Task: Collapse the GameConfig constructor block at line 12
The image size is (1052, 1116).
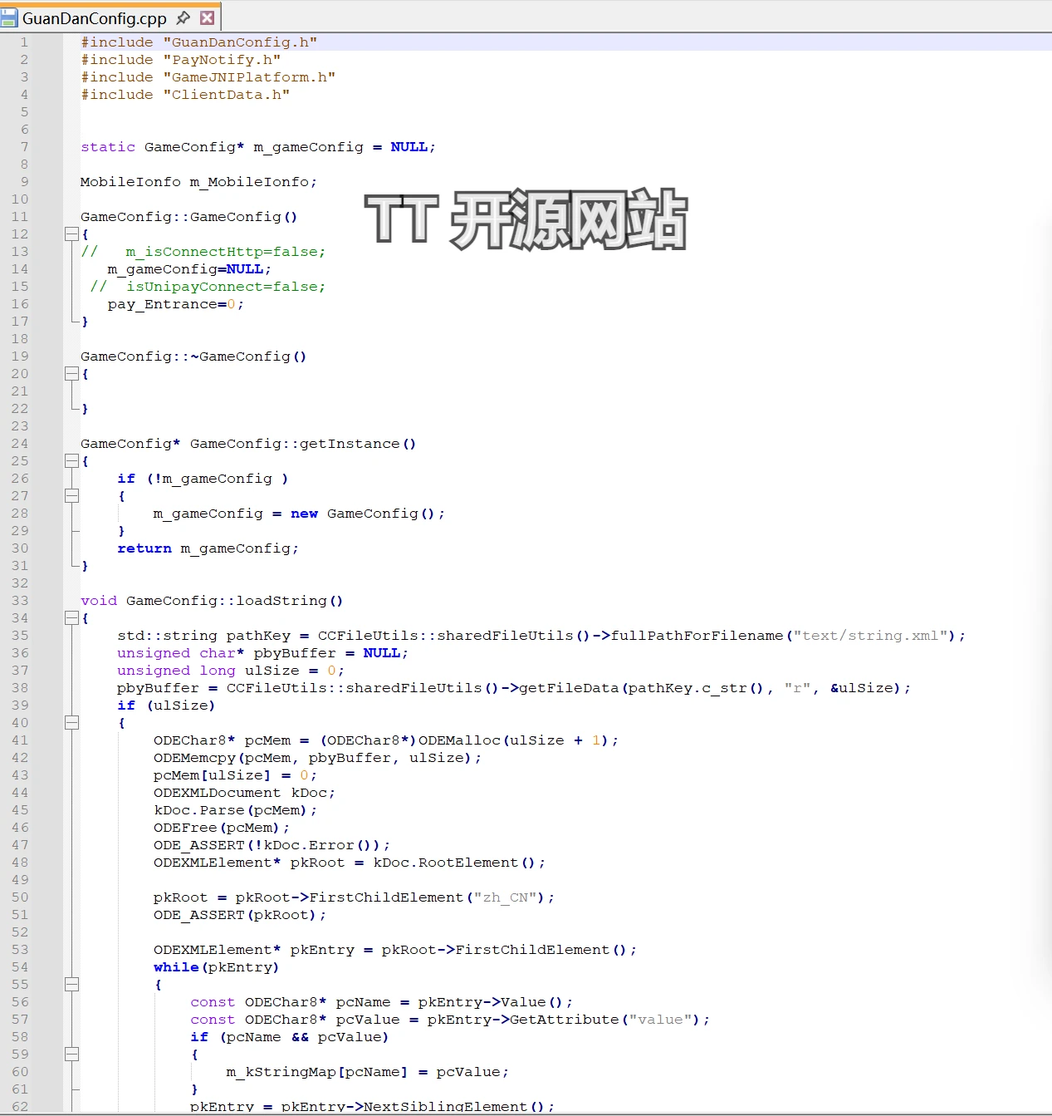Action: click(71, 234)
